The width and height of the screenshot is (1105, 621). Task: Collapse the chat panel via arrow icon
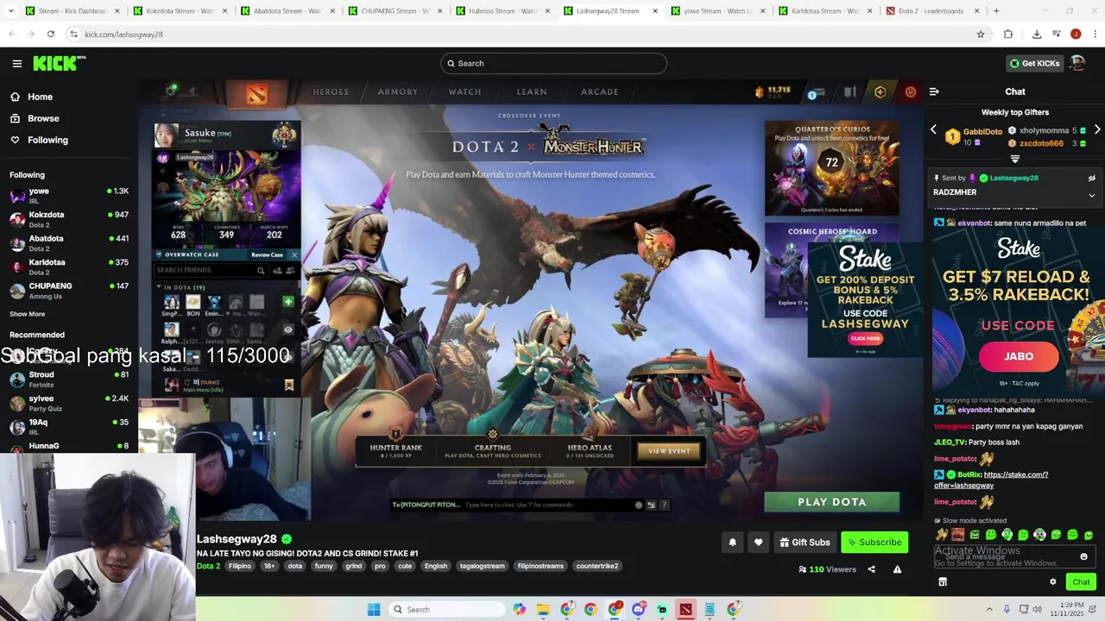[x=934, y=91]
